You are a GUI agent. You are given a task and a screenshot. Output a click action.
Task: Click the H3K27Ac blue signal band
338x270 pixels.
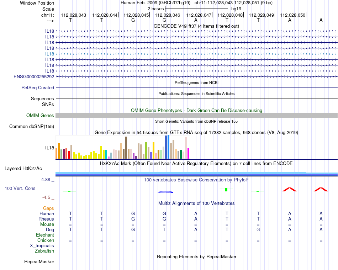[x=196, y=174]
